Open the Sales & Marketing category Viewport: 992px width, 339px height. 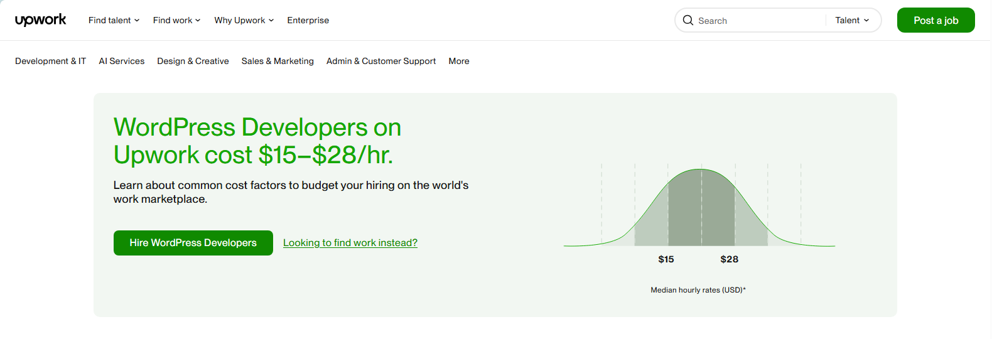point(278,61)
